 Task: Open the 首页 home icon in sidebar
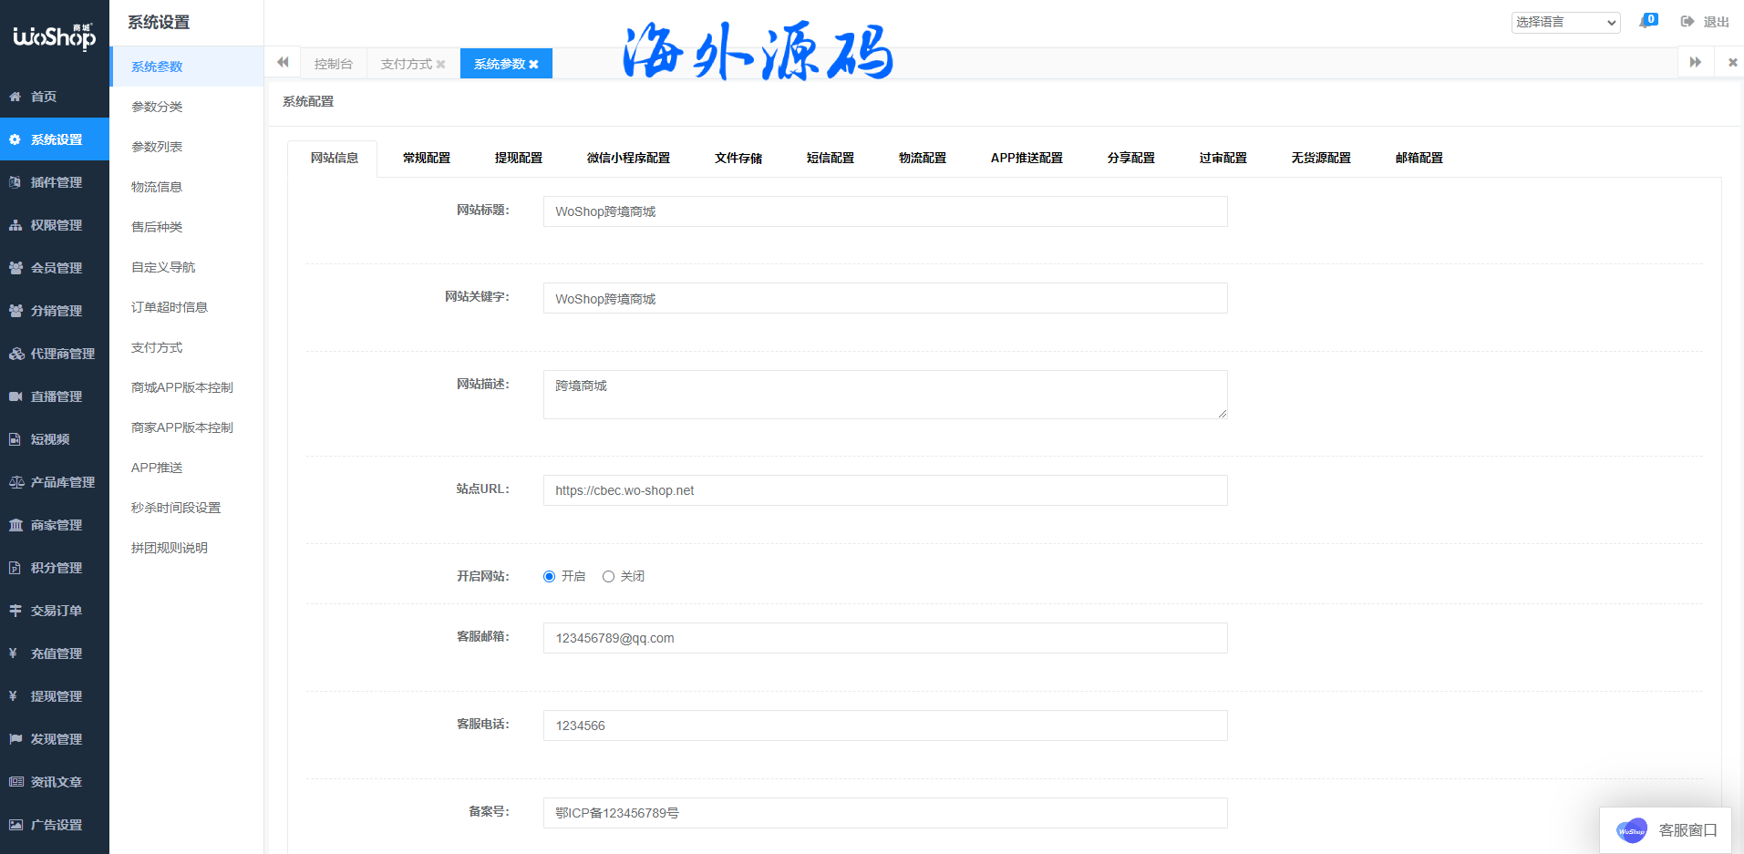15,97
